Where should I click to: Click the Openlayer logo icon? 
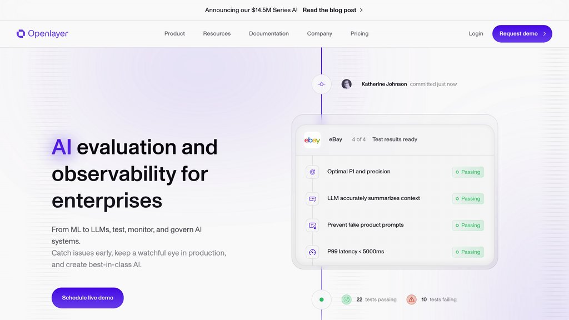click(x=21, y=34)
